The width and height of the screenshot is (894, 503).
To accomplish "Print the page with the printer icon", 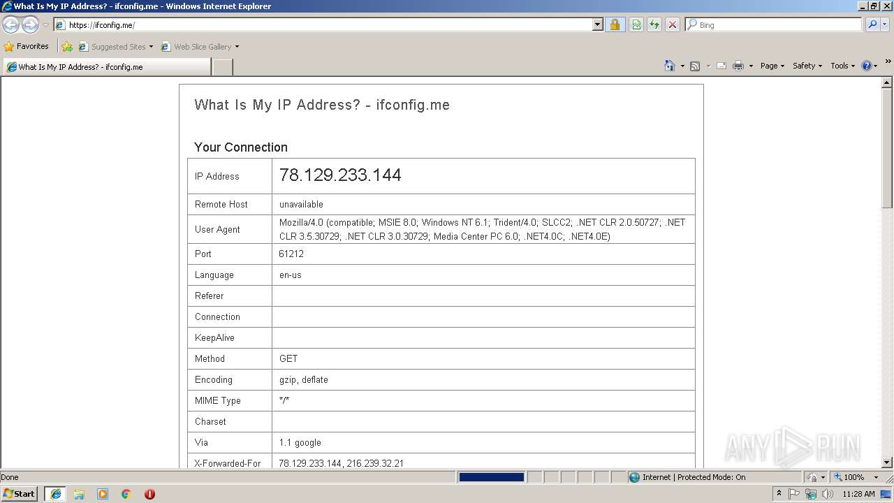I will click(738, 66).
